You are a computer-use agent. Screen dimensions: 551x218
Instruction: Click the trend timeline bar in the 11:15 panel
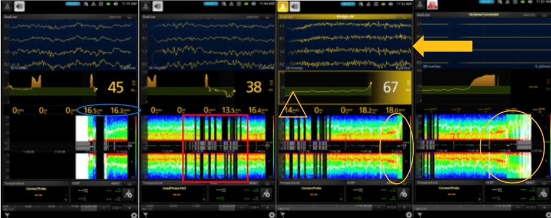[x=70, y=207]
